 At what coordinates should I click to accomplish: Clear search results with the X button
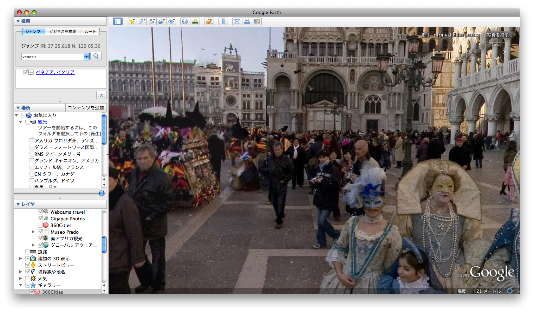tap(101, 95)
